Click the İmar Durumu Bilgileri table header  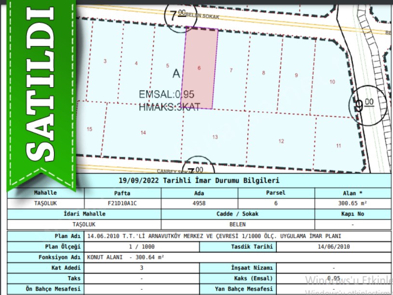coord(199,181)
